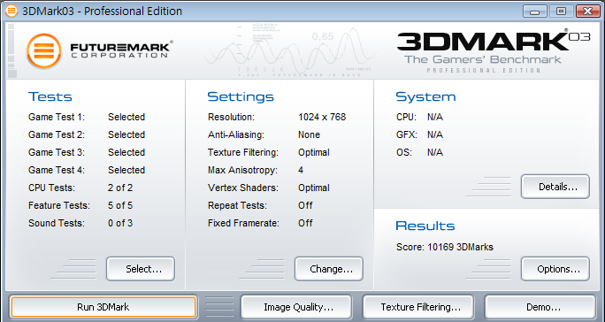Click the Results section heading
Screen dimensions: 605x322
pyautogui.click(x=425, y=226)
